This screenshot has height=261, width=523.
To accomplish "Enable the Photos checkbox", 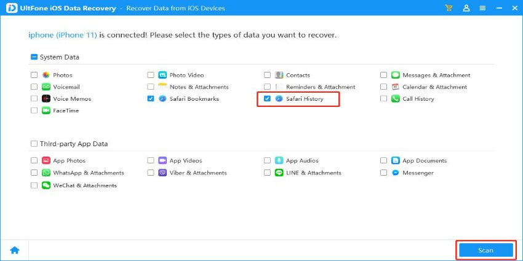I will [34, 75].
